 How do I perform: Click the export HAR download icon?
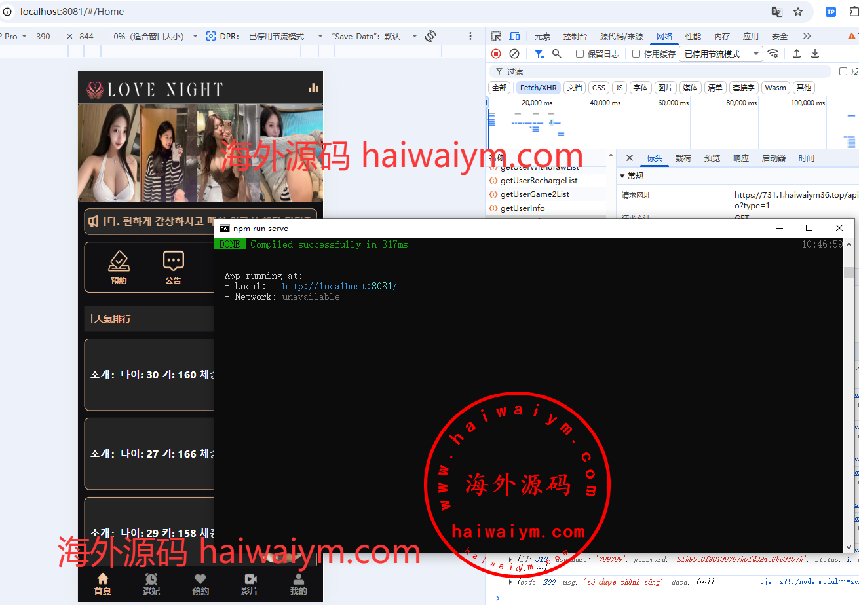815,54
